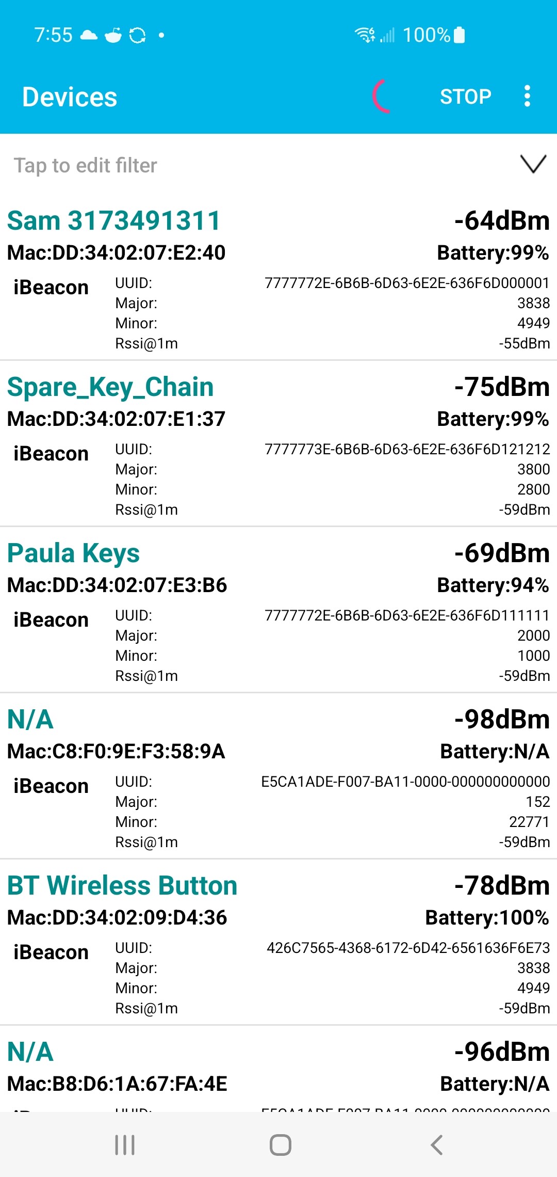557x1177 pixels.
Task: Open the recent apps navigation icon
Action: 125,1144
